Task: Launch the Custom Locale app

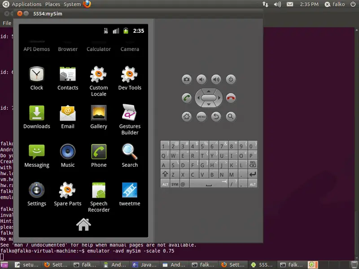Action: click(x=99, y=81)
